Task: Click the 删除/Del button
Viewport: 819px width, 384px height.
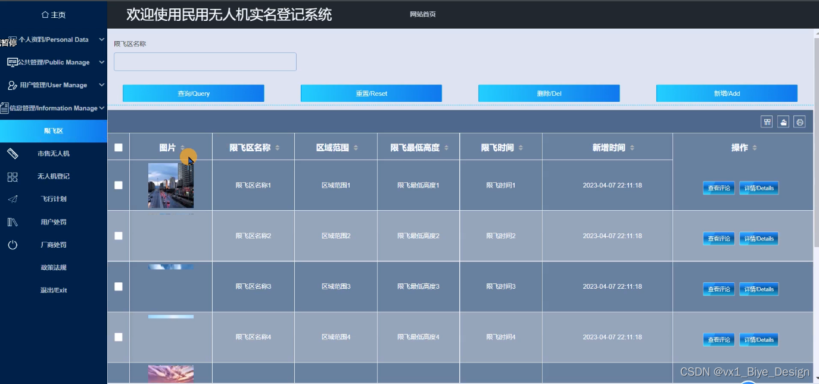Action: tap(549, 93)
